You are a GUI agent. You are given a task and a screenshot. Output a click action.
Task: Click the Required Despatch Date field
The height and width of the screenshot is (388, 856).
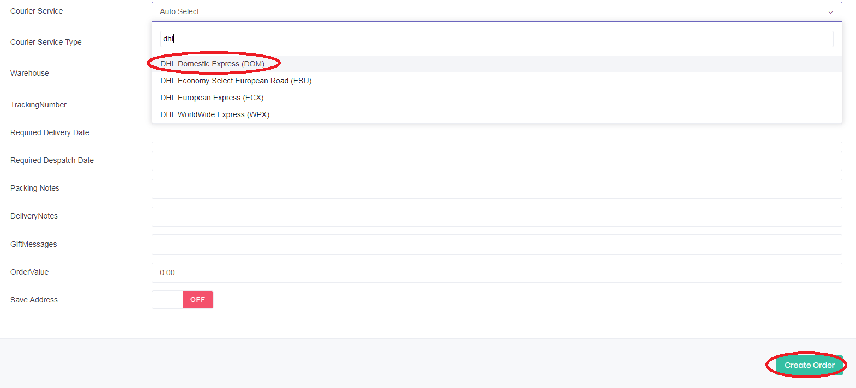point(497,161)
